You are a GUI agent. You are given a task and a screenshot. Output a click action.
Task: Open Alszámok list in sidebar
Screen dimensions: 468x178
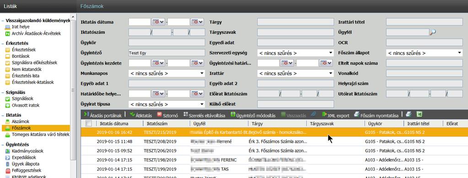[x=20, y=122]
